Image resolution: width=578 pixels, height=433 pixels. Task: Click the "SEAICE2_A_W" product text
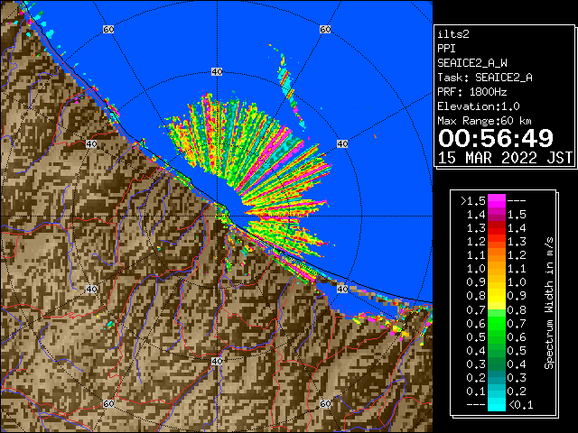point(472,63)
